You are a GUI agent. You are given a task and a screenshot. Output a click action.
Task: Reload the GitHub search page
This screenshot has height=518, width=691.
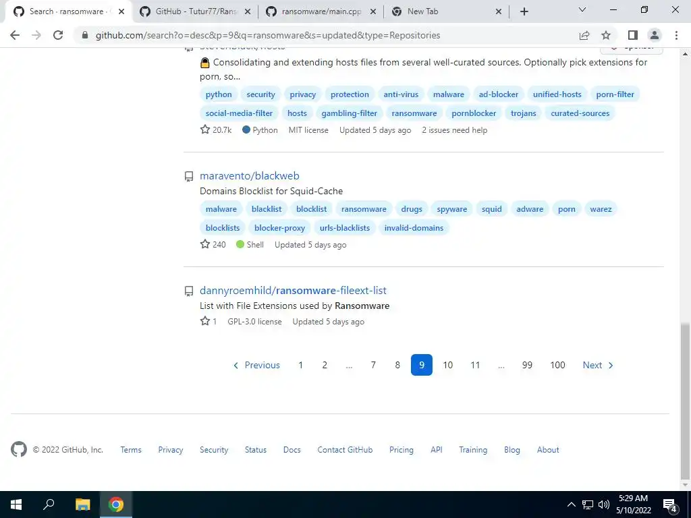(58, 35)
